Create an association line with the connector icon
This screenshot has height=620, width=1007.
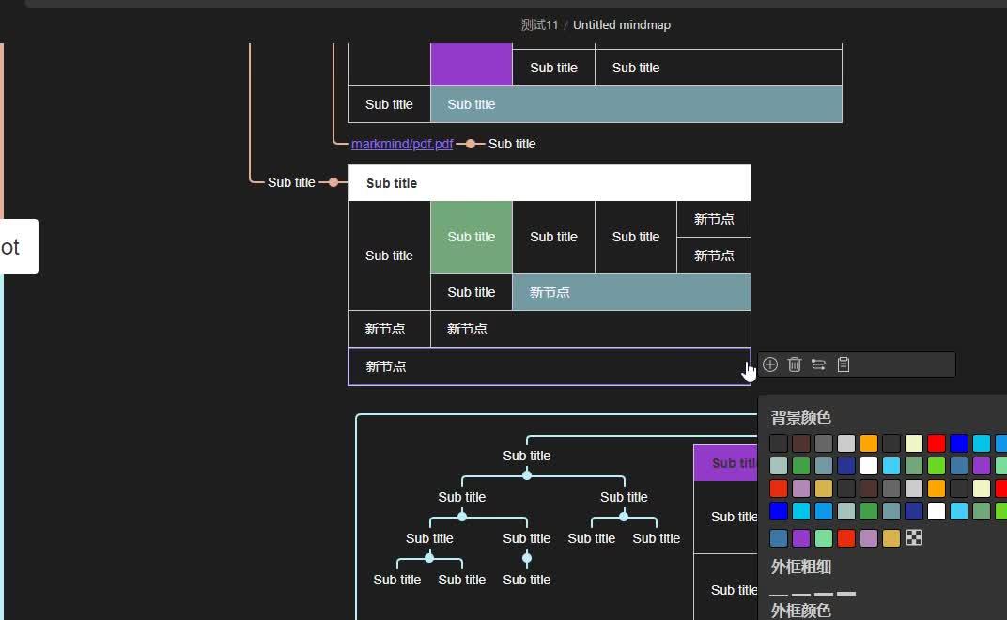pyautogui.click(x=818, y=364)
